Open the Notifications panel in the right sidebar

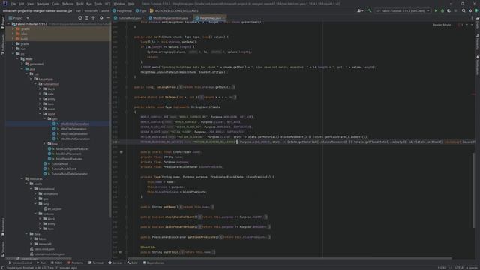tap(477, 65)
